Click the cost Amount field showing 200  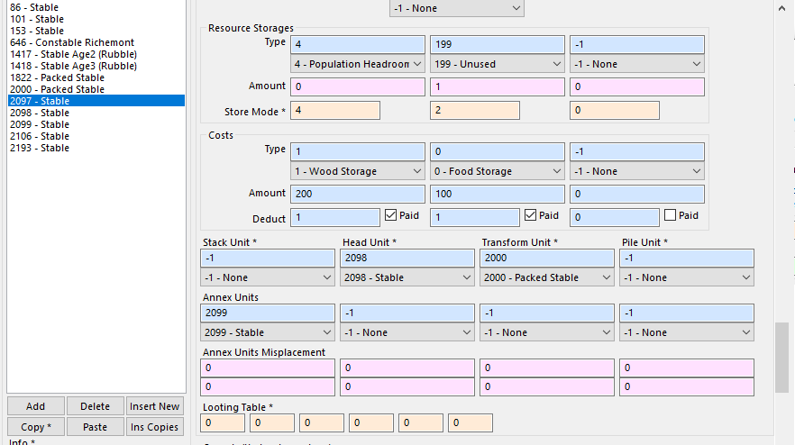pos(358,195)
